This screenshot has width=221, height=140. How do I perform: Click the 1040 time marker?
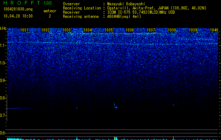(x=214, y=30)
